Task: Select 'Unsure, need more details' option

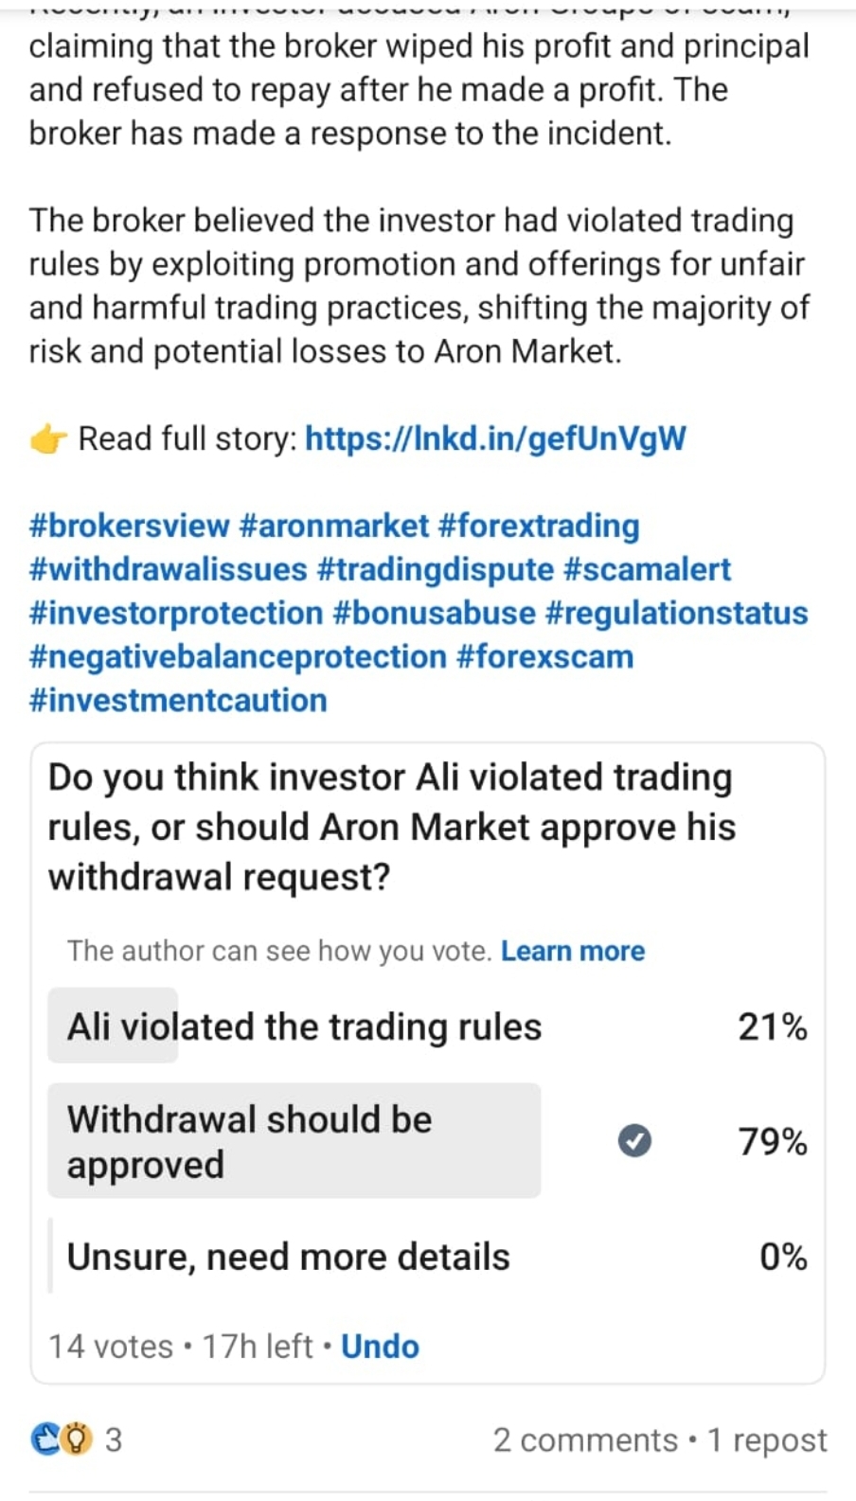Action: pos(288,1257)
